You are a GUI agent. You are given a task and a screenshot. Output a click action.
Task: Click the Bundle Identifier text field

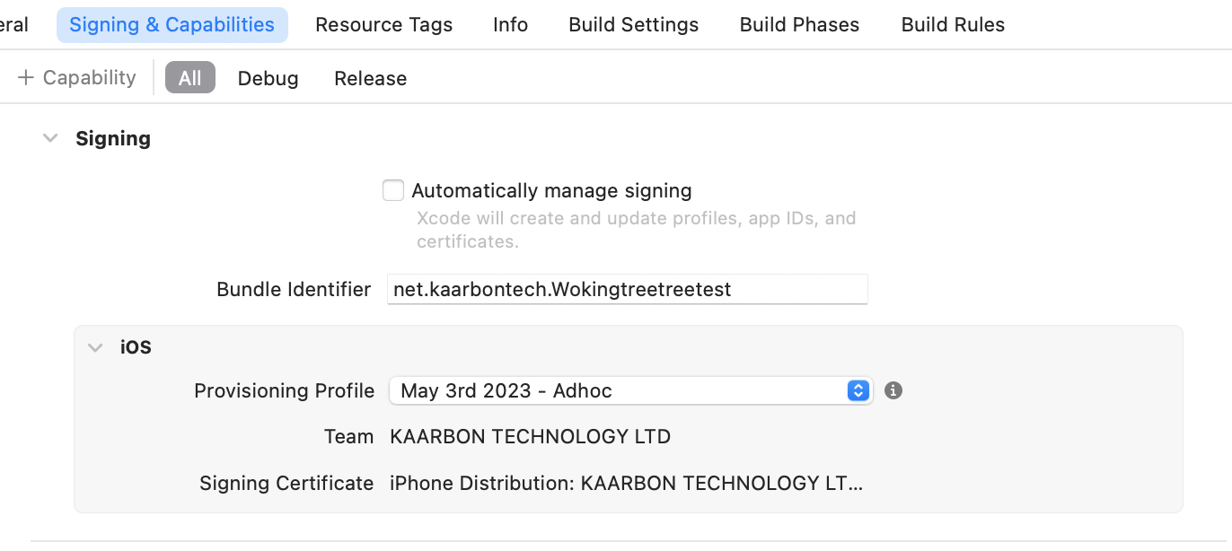pyautogui.click(x=627, y=289)
